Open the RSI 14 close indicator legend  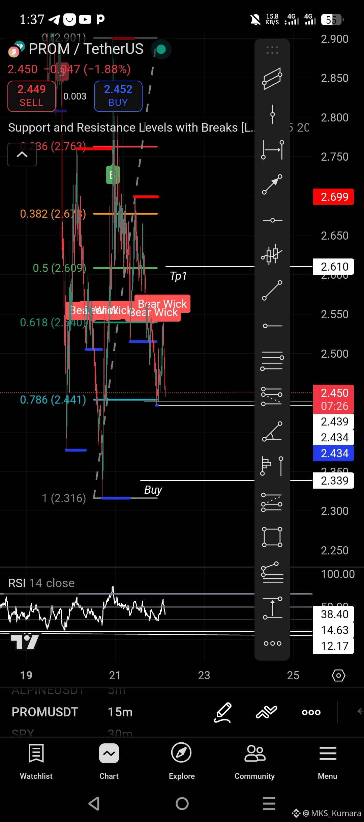41,583
